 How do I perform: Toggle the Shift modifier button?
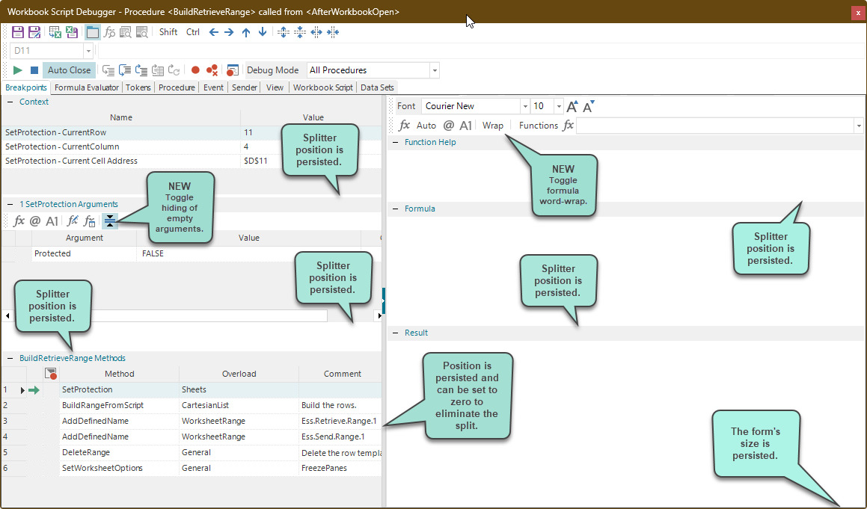(x=168, y=32)
